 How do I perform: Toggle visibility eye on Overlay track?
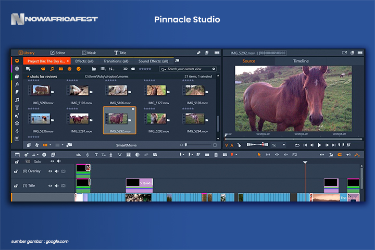[x=50, y=171]
